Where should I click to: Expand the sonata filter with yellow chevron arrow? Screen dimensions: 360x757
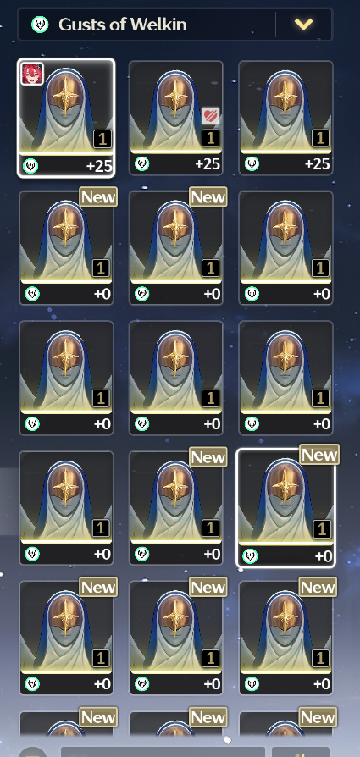tap(303, 25)
